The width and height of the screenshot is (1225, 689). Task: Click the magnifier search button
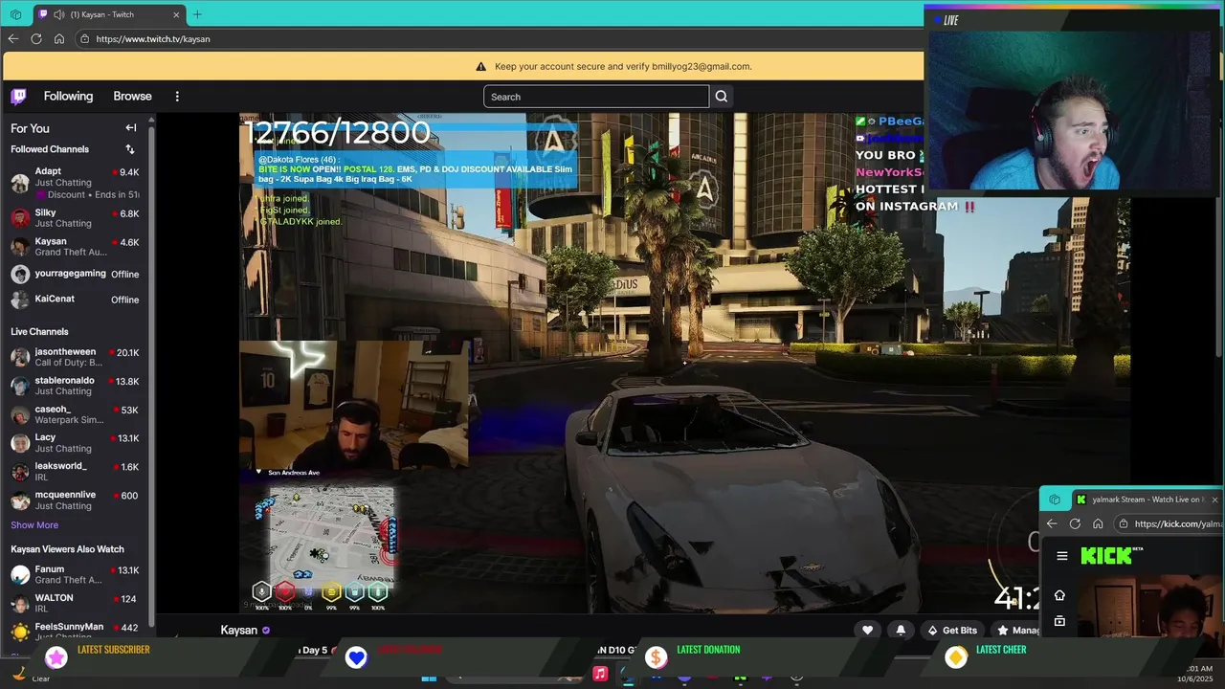pyautogui.click(x=722, y=96)
